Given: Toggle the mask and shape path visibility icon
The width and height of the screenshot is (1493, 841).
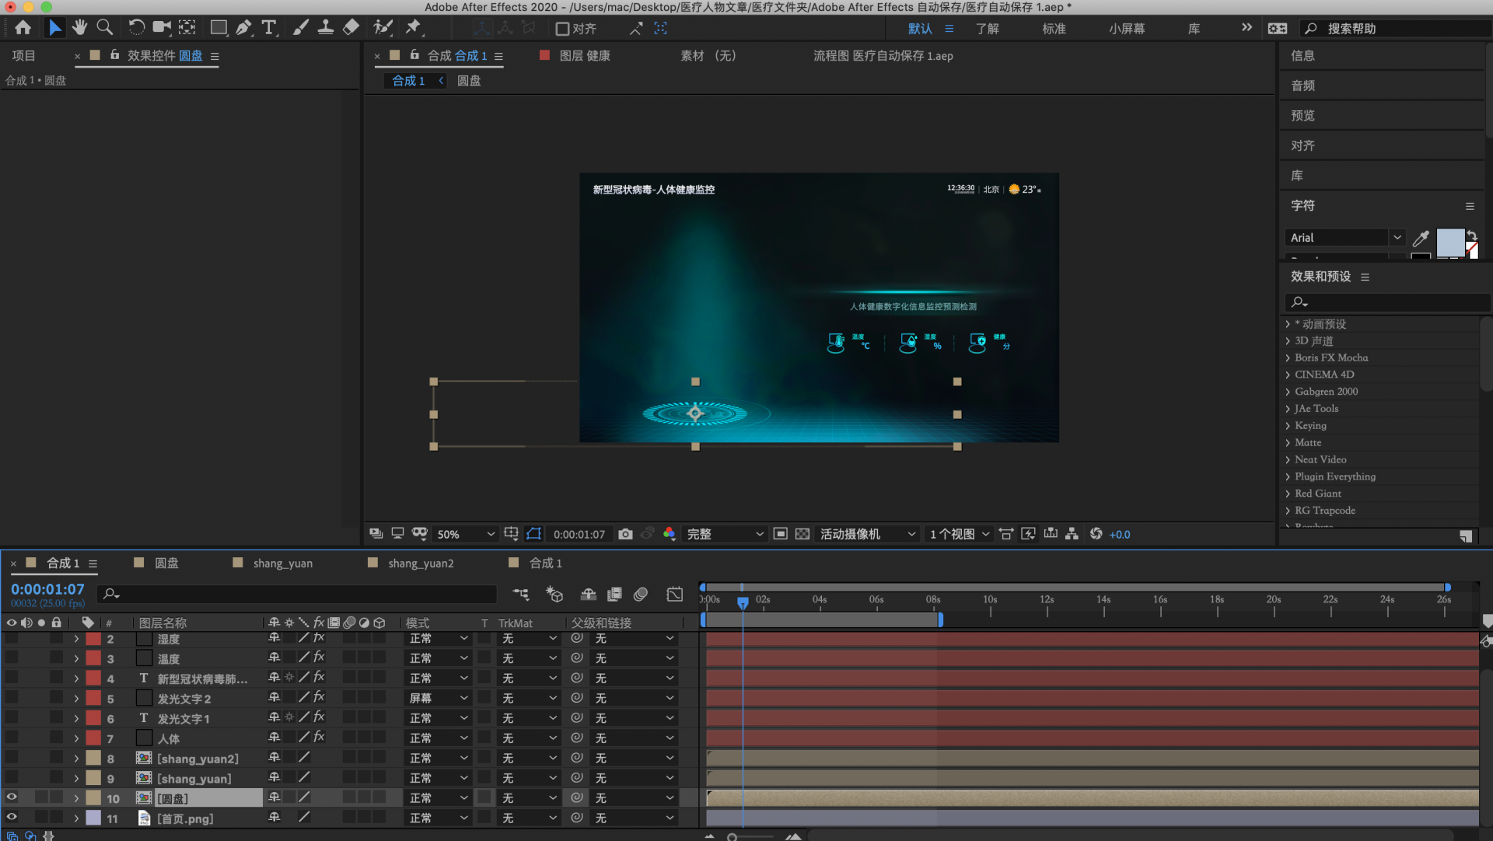Looking at the screenshot, I should [x=533, y=534].
